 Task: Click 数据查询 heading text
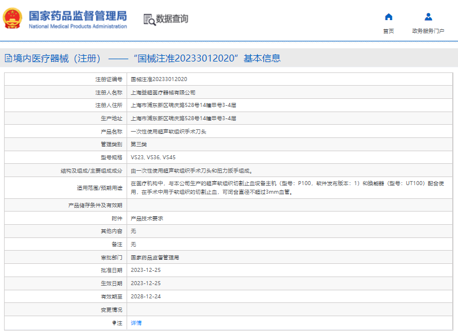(x=171, y=19)
